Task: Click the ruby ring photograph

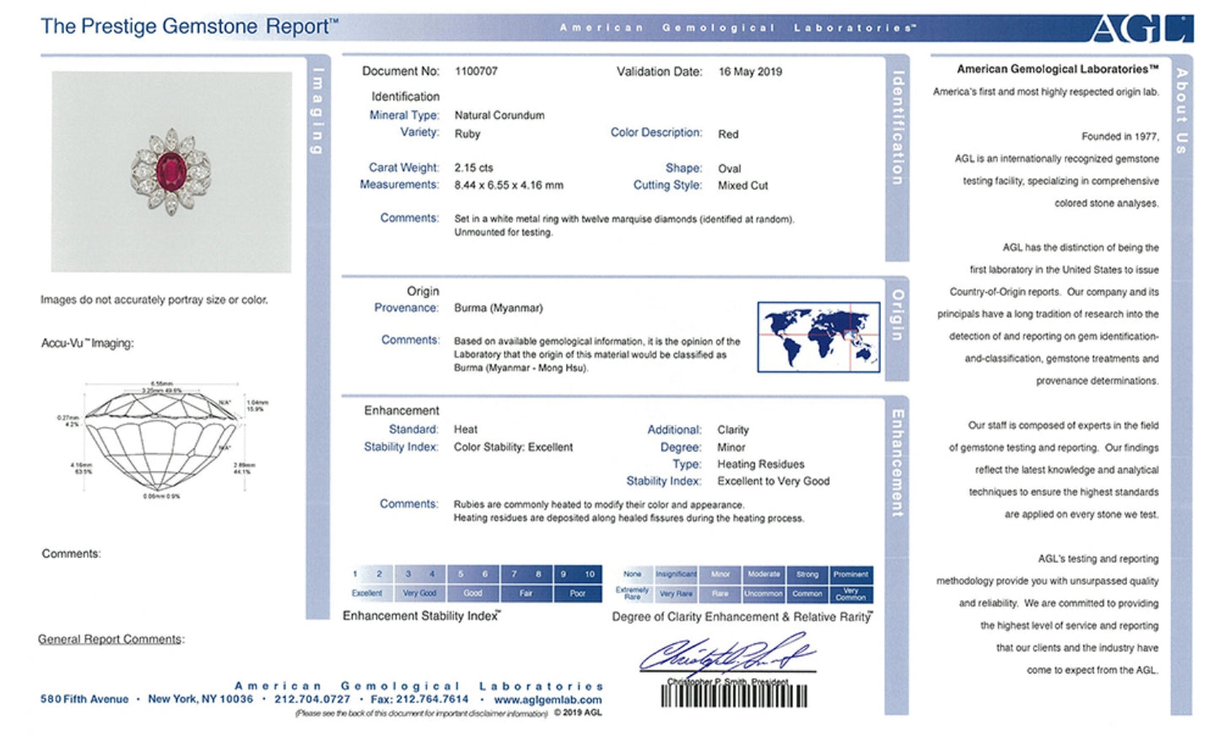Action: click(x=171, y=172)
